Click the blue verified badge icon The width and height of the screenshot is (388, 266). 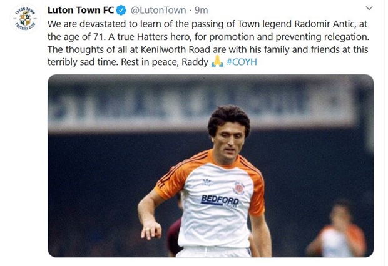[x=121, y=11]
